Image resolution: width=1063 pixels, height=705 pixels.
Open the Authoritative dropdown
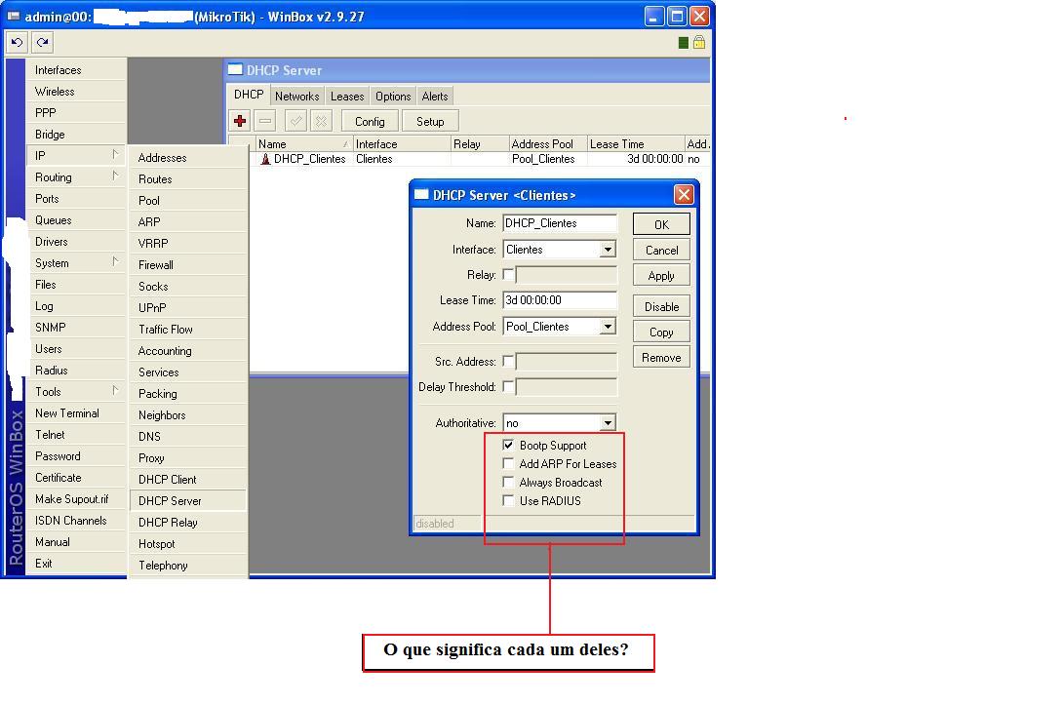(608, 423)
